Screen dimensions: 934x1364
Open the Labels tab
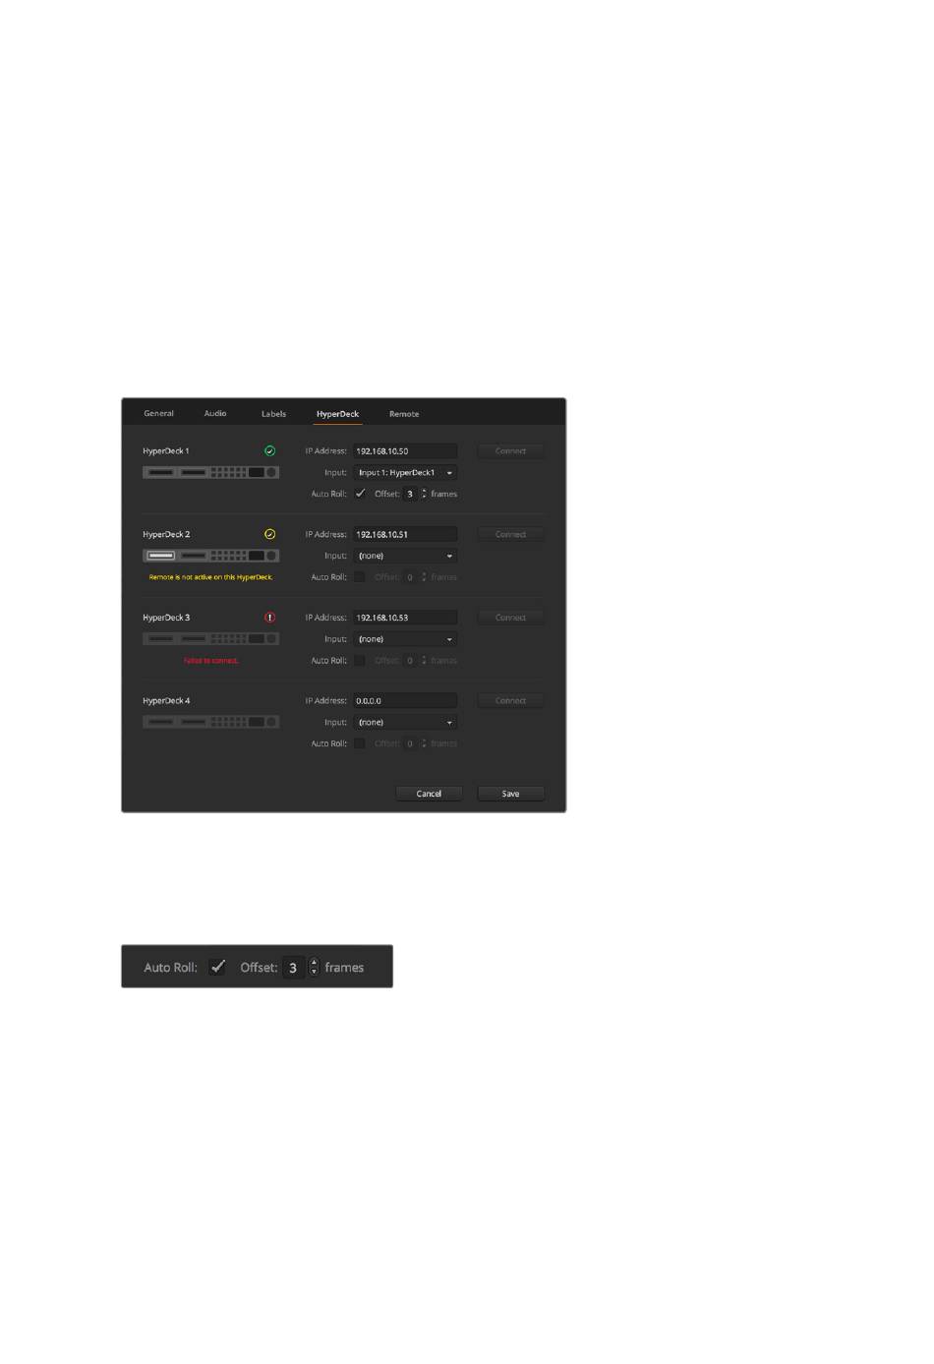(x=273, y=414)
